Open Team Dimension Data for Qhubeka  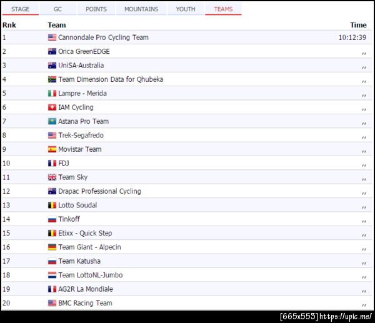111,79
